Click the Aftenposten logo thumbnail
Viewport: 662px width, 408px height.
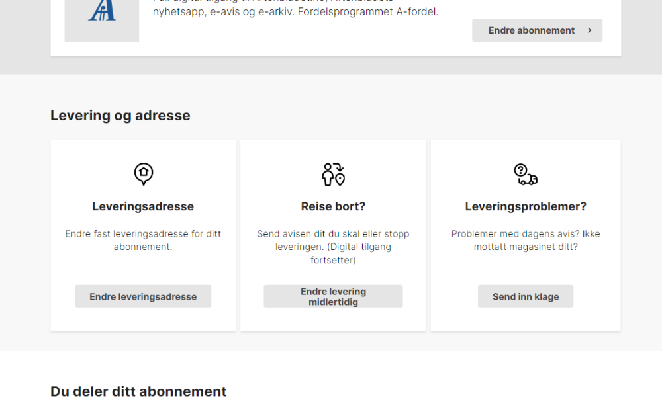pyautogui.click(x=101, y=17)
